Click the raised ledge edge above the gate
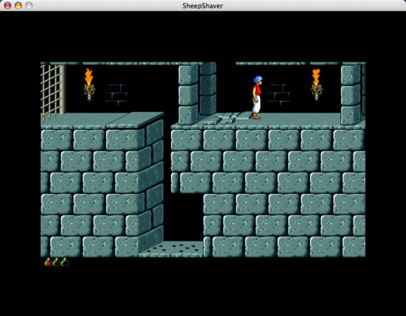 pyautogui.click(x=74, y=116)
